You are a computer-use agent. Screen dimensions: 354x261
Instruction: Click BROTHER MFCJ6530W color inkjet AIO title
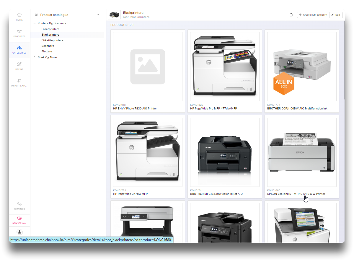(216, 194)
